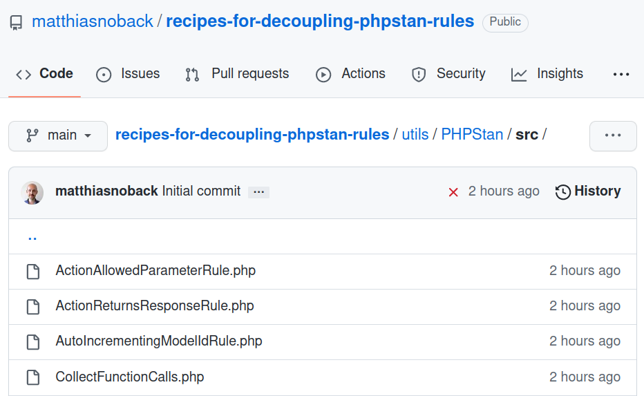Screen dimensions: 644x396
Task: Click the Pull requests branch icon
Action: [192, 75]
